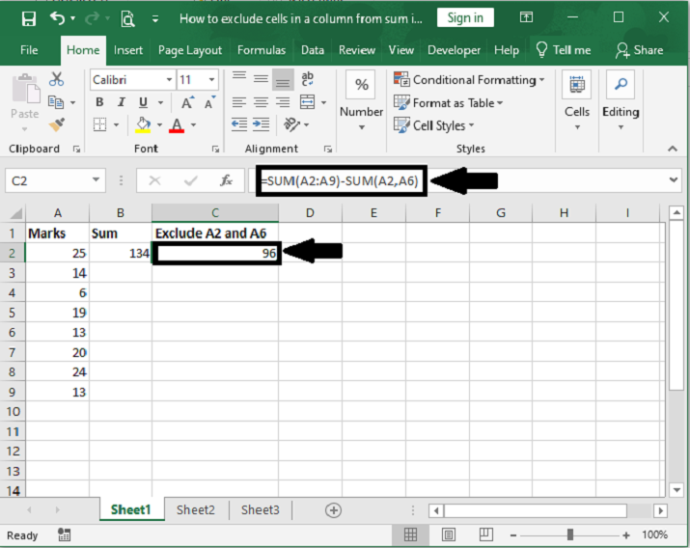The image size is (690, 548).
Task: Select the Cut scissors icon
Action: [56, 79]
